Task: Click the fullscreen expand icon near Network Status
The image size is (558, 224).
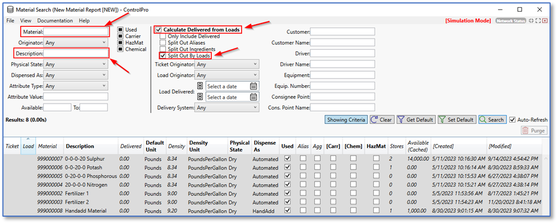Action: pyautogui.click(x=538, y=21)
